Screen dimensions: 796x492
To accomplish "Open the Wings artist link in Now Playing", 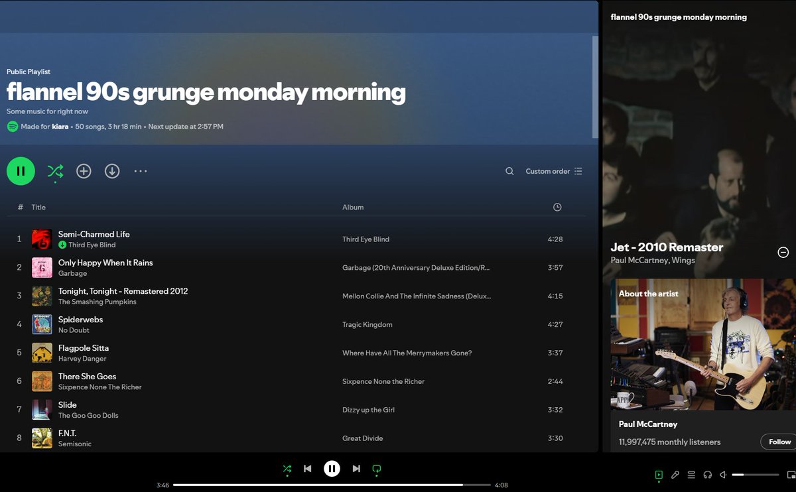I will tap(683, 261).
